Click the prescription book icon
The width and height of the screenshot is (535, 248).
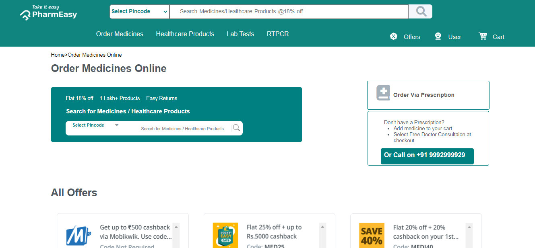[x=383, y=93]
